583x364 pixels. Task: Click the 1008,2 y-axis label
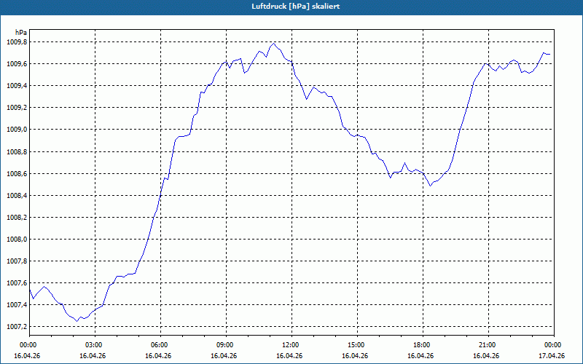coord(17,217)
